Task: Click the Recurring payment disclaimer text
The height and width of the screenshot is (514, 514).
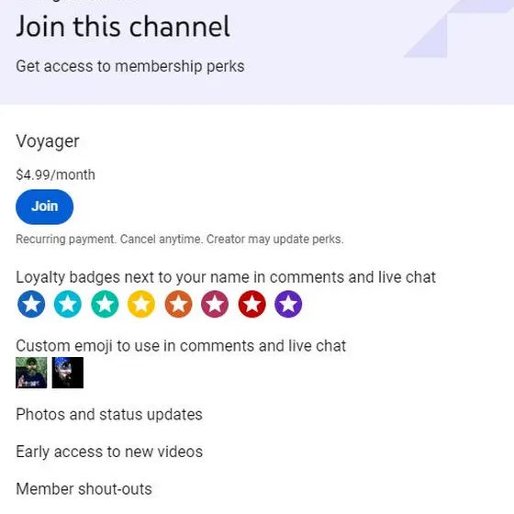Action: [x=180, y=239]
